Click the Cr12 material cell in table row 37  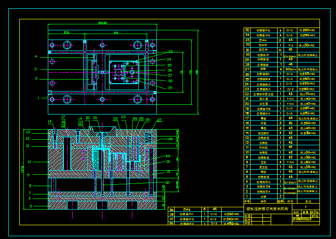[x=214, y=219]
